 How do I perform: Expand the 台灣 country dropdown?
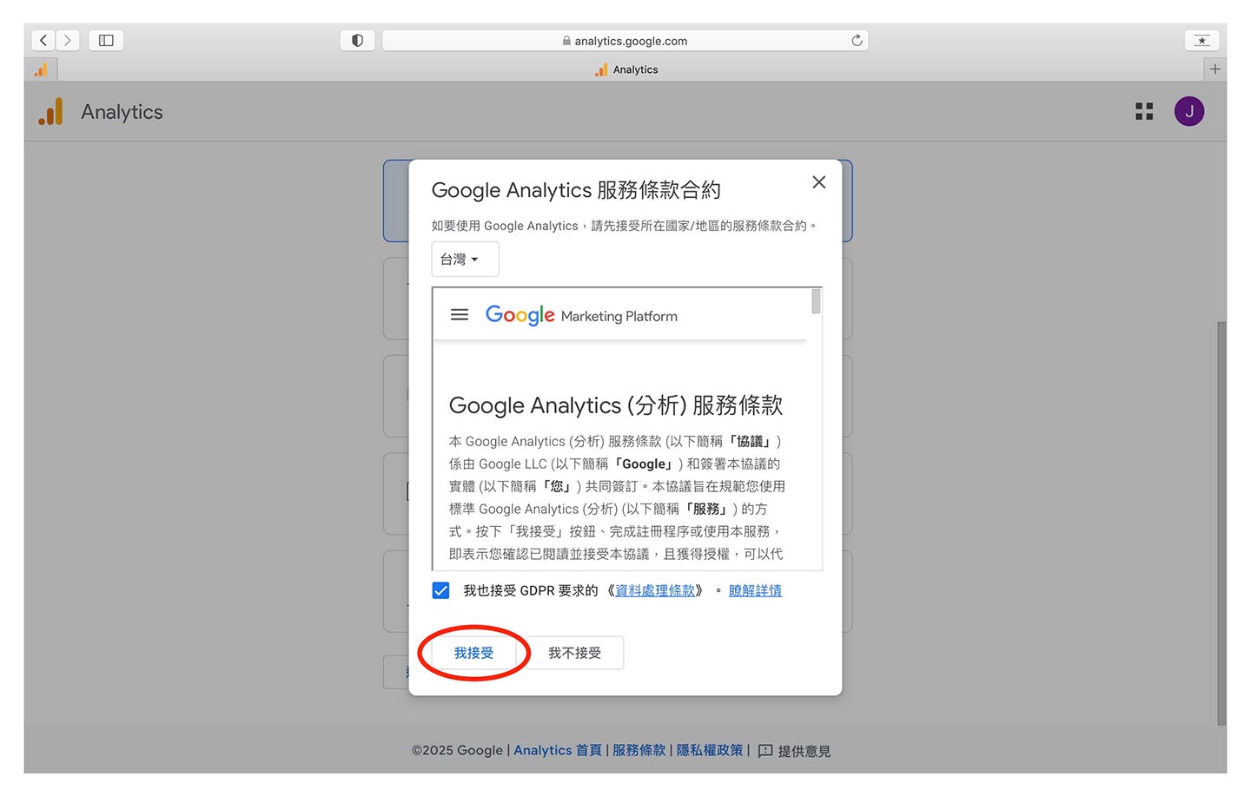[464, 260]
